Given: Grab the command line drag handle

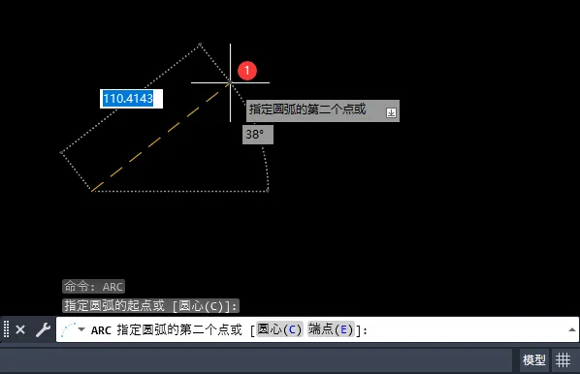Looking at the screenshot, I should pos(6,328).
